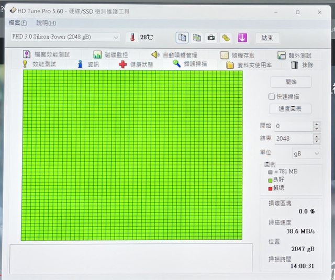
Task: Open the 說明(H) help menu
Action: [46, 23]
